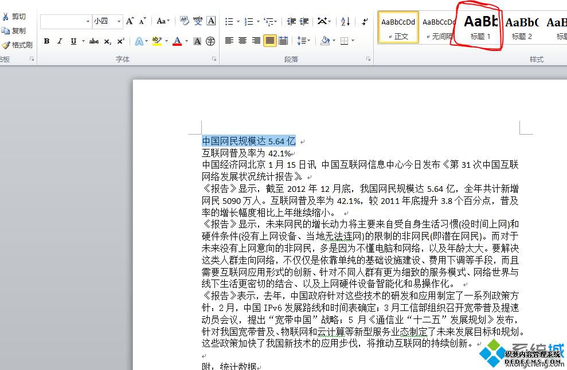Open the Change Case Aa dropdown

[163, 21]
